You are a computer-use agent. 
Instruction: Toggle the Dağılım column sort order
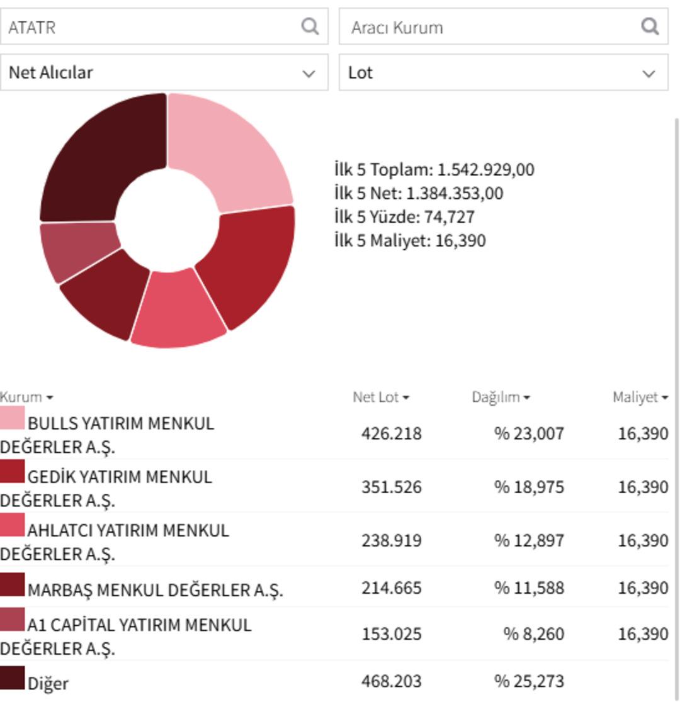[x=527, y=397]
